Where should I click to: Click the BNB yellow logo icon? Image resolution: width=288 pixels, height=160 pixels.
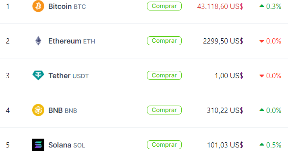[x=38, y=110]
